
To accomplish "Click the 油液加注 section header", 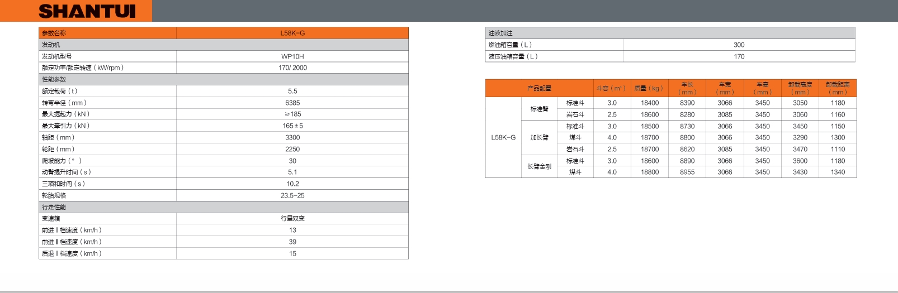I will coord(670,33).
